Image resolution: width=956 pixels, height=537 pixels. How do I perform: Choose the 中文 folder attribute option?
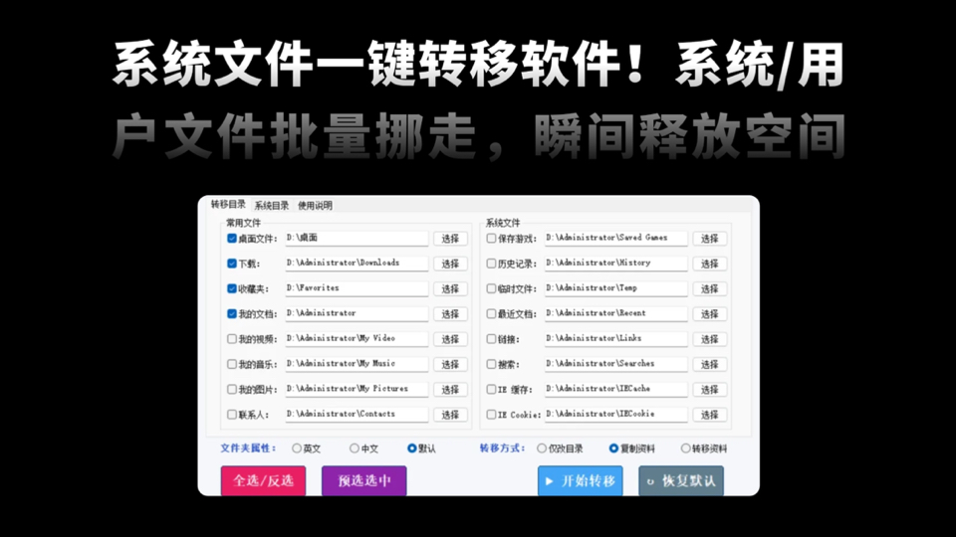tap(355, 448)
